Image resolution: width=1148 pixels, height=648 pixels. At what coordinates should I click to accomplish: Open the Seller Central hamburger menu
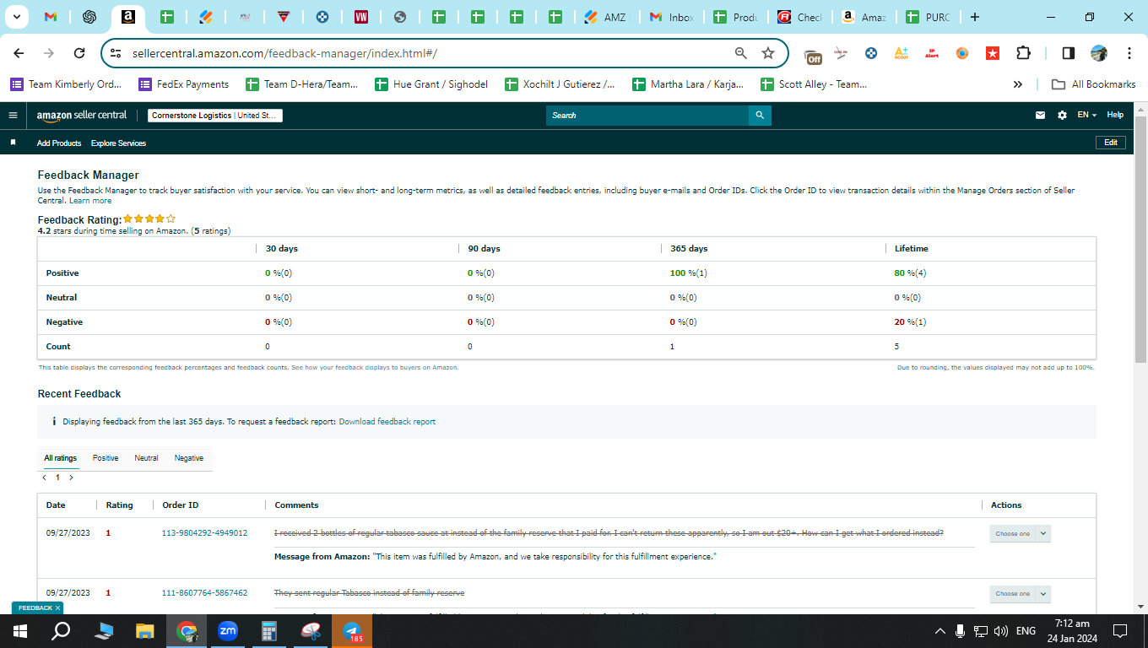[x=13, y=116]
